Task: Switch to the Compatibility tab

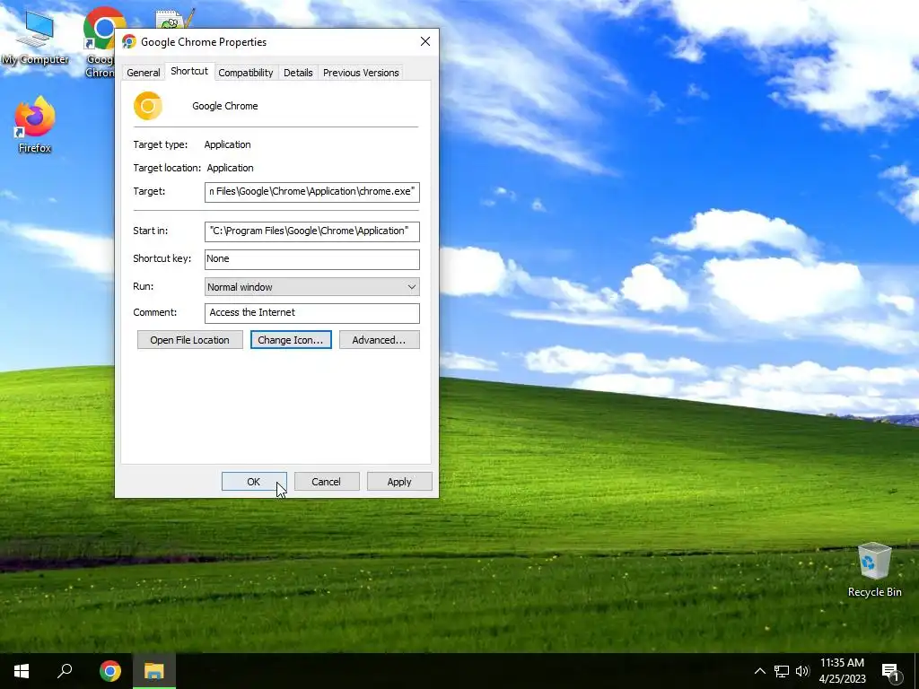Action: click(246, 73)
